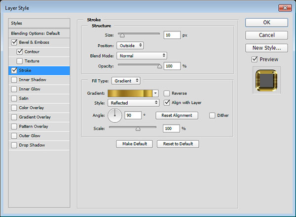The height and width of the screenshot is (217, 296).
Task: Open the Fill Type dropdown
Action: tap(126, 80)
